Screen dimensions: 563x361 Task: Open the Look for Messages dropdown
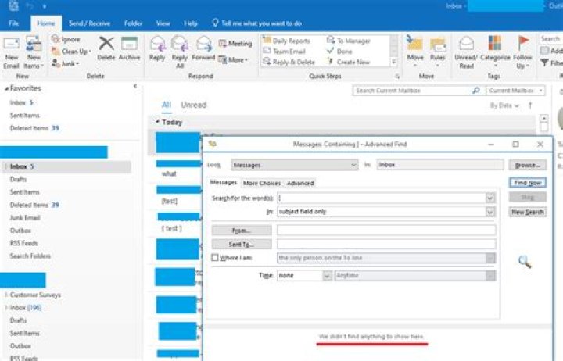[295, 165]
